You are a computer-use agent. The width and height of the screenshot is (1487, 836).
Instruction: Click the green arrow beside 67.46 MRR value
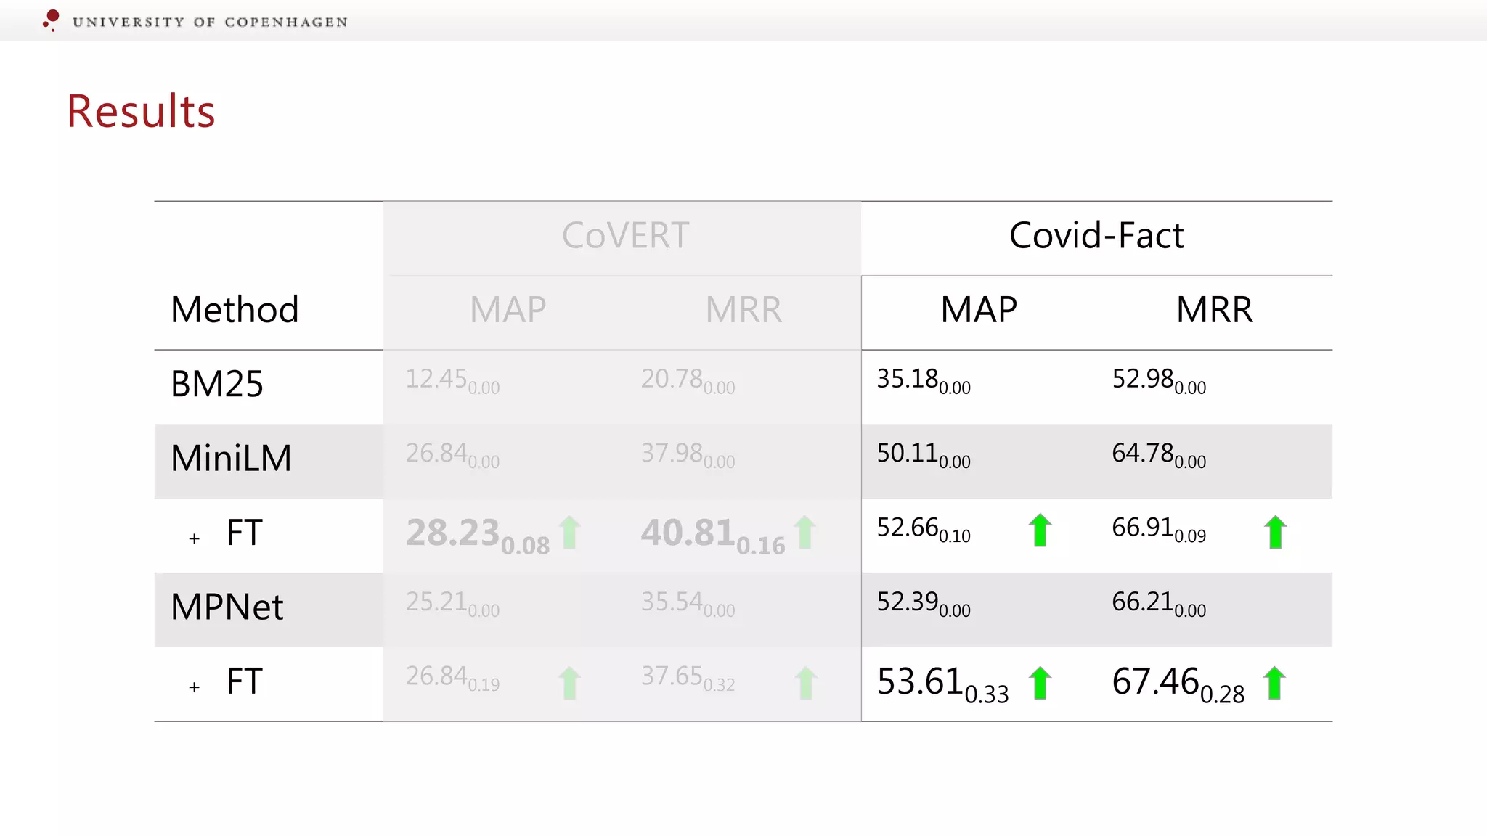(1274, 683)
